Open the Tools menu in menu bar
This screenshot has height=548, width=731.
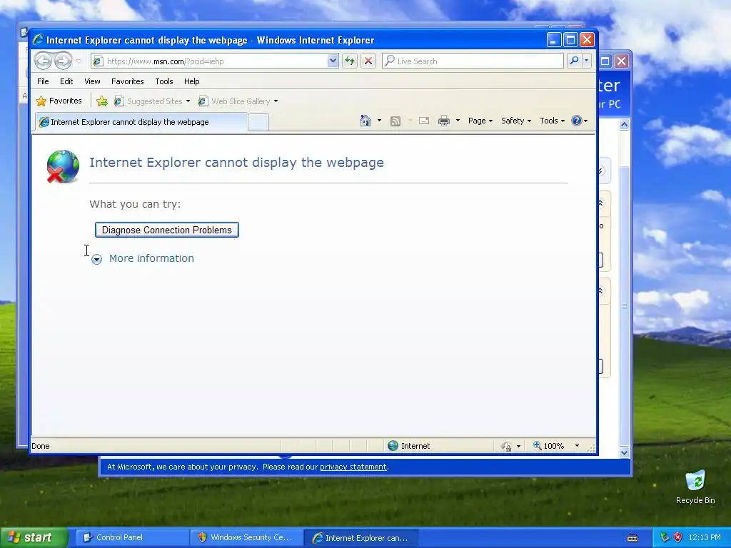pos(164,81)
